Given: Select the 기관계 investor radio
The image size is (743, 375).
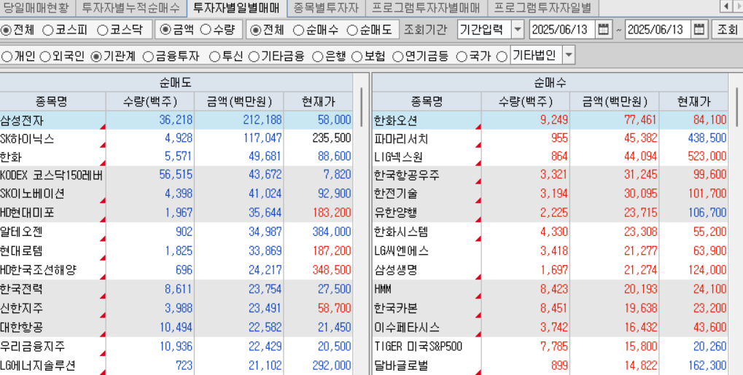Looking at the screenshot, I should point(96,56).
